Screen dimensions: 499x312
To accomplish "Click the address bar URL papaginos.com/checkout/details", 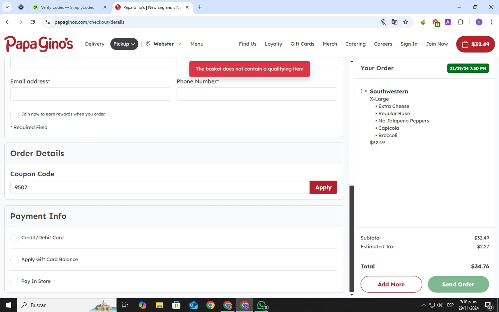I will click(x=89, y=22).
